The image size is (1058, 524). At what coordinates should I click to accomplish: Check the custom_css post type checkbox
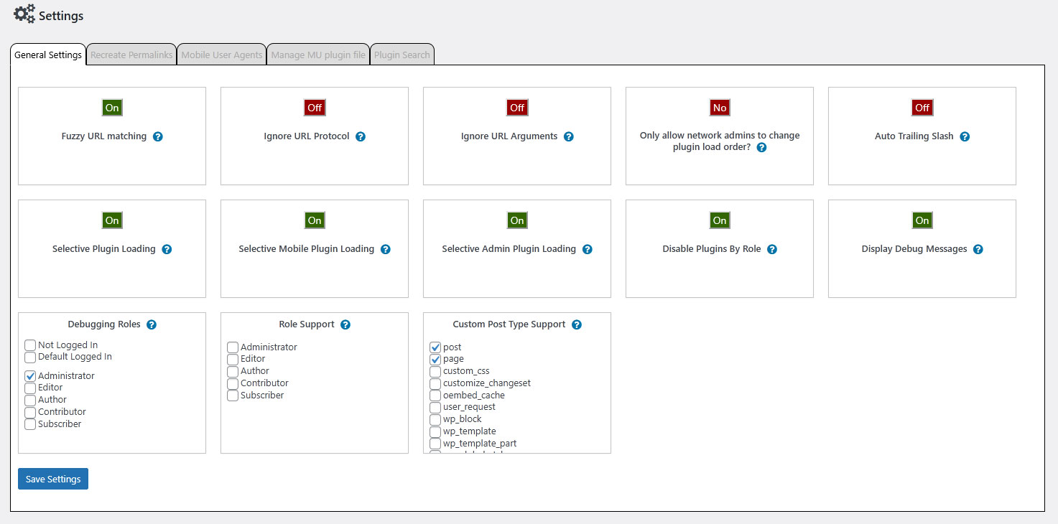pyautogui.click(x=435, y=371)
